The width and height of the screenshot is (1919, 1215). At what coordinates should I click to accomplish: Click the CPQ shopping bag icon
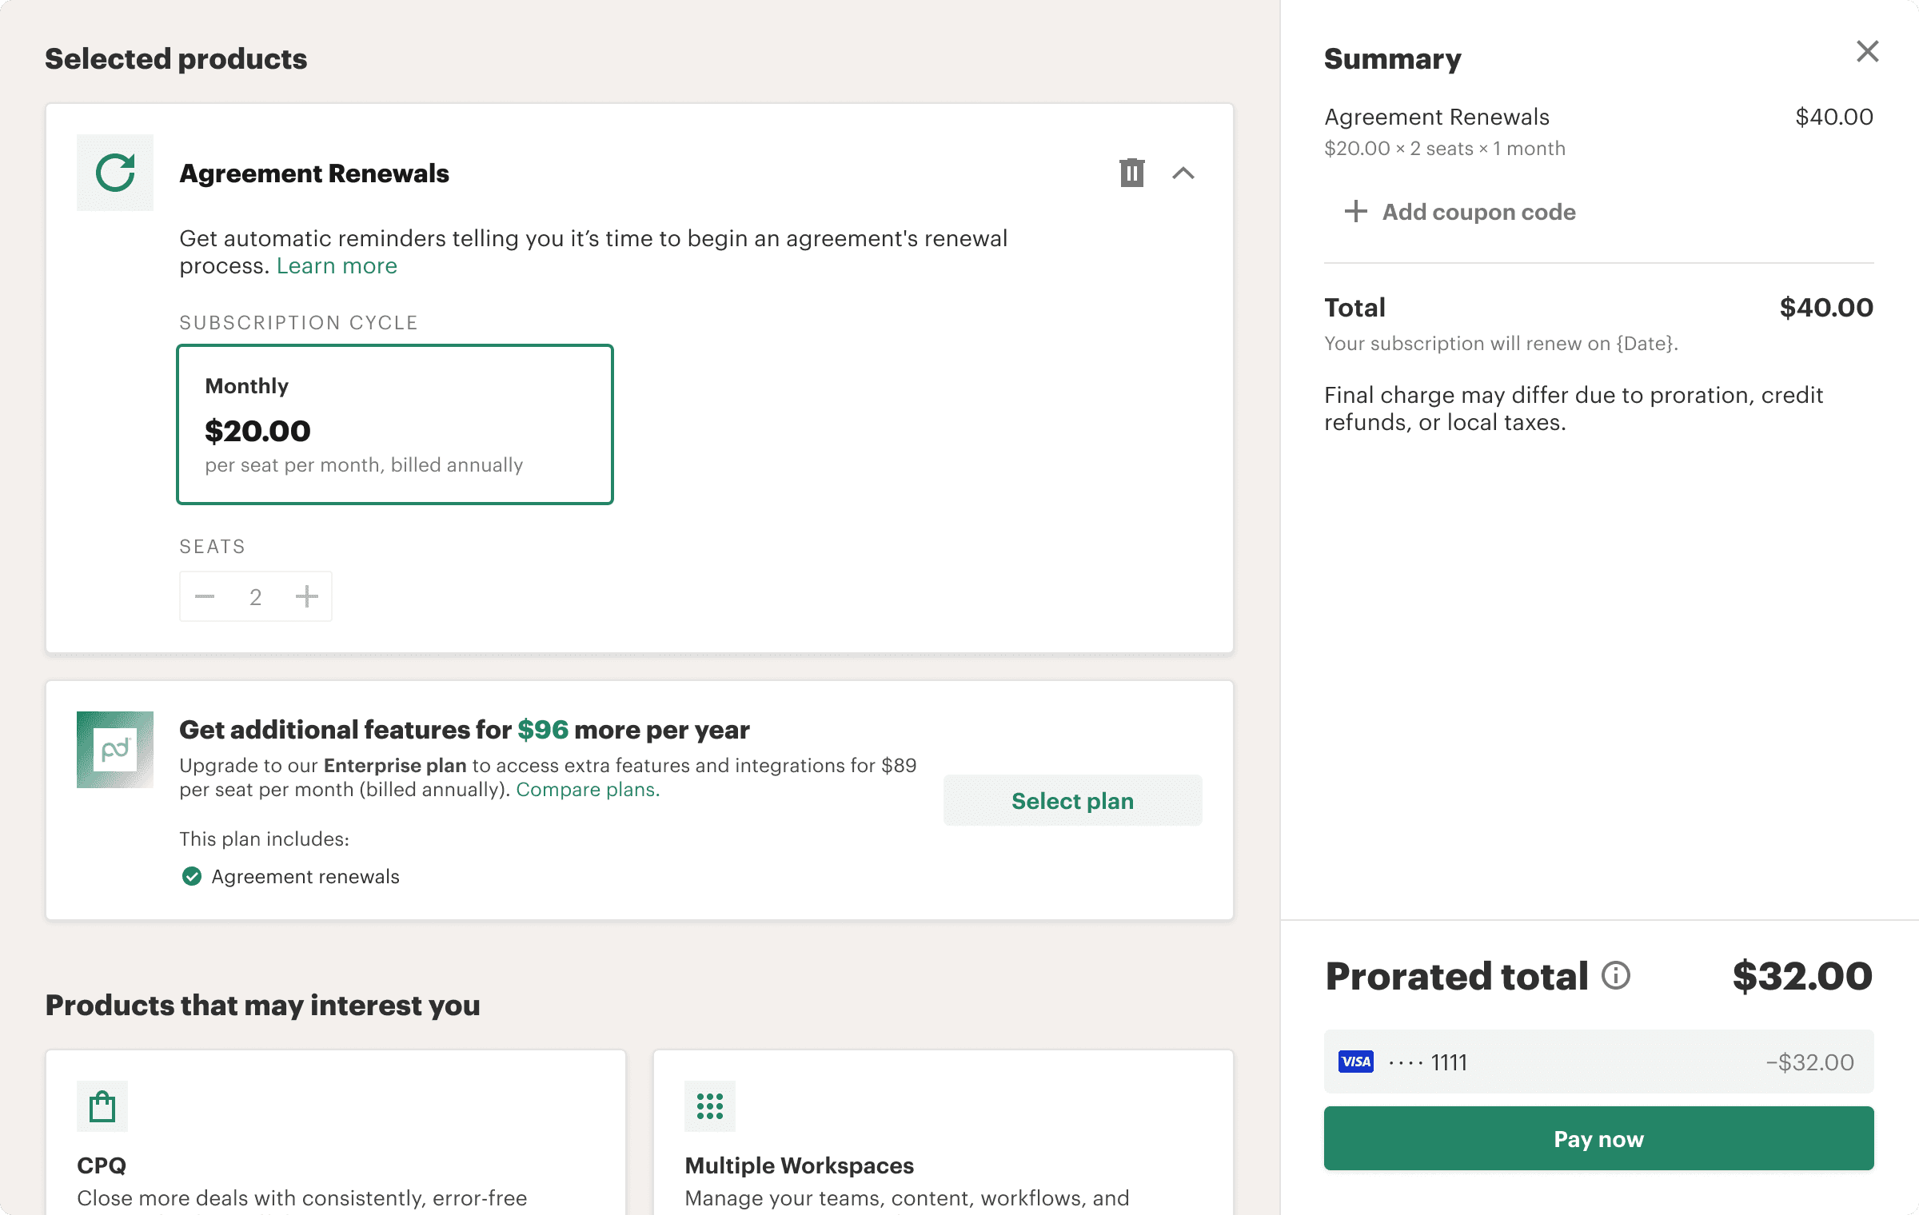(102, 1106)
